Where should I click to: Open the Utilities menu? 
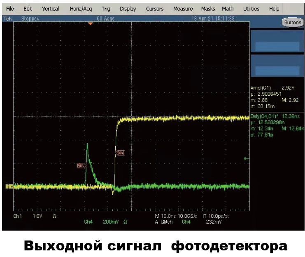[x=251, y=9]
